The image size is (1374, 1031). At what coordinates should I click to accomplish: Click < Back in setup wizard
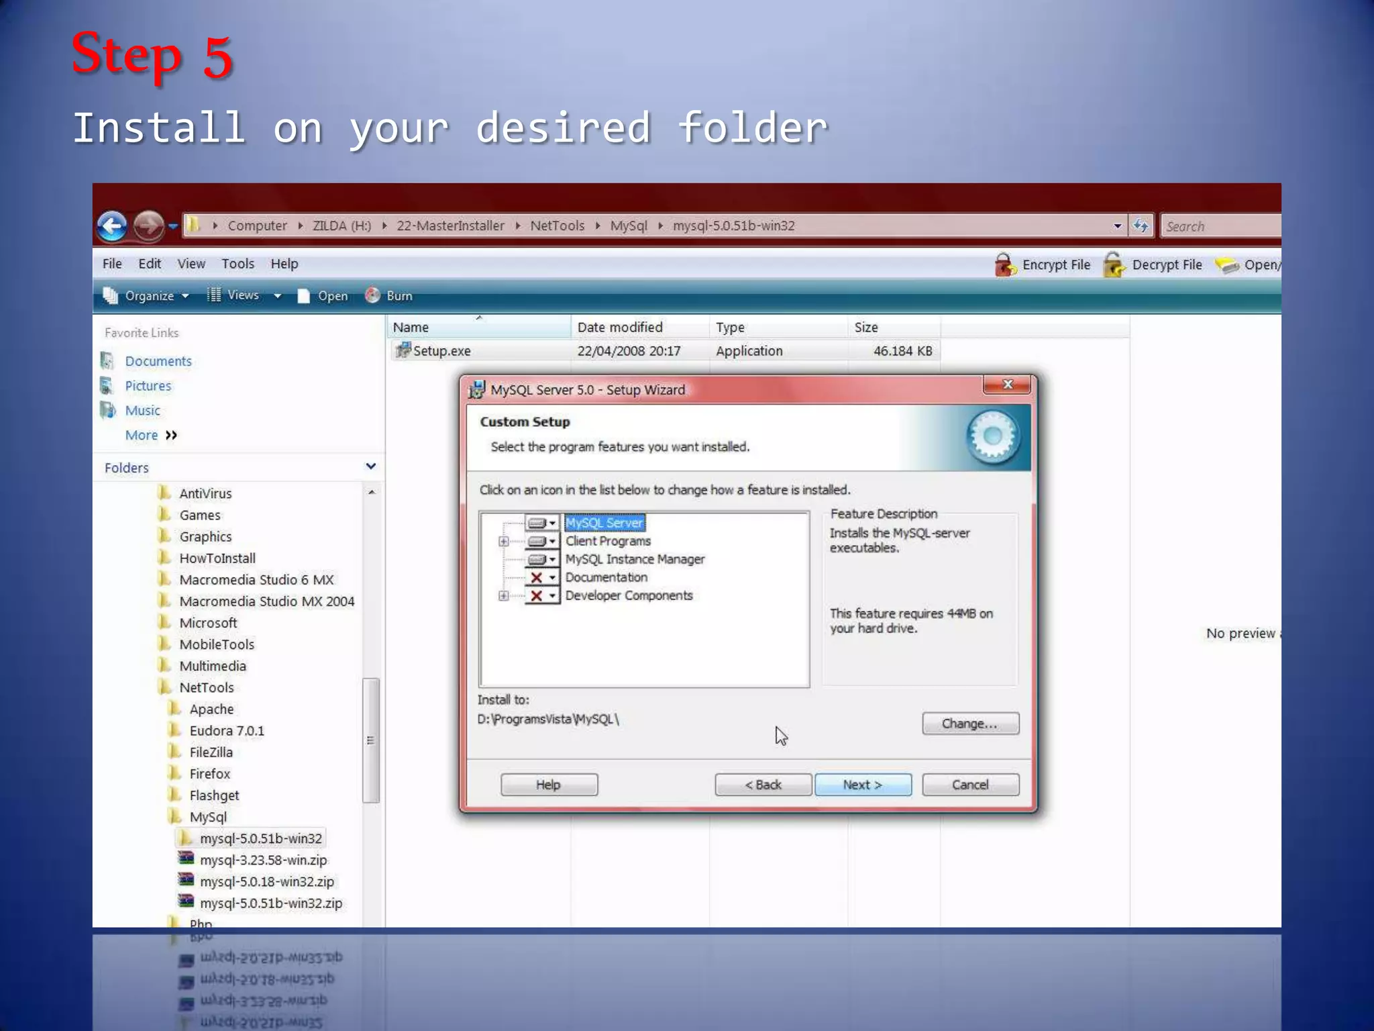pyautogui.click(x=763, y=785)
